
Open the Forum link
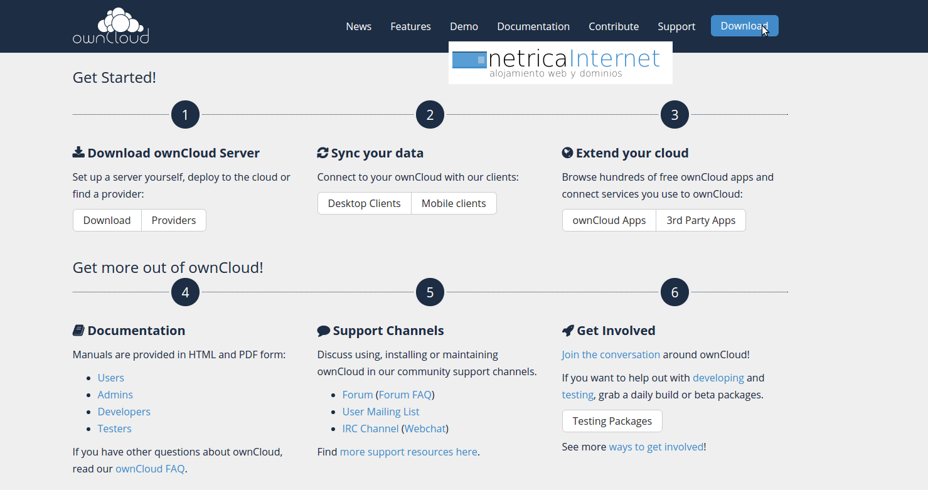[358, 395]
